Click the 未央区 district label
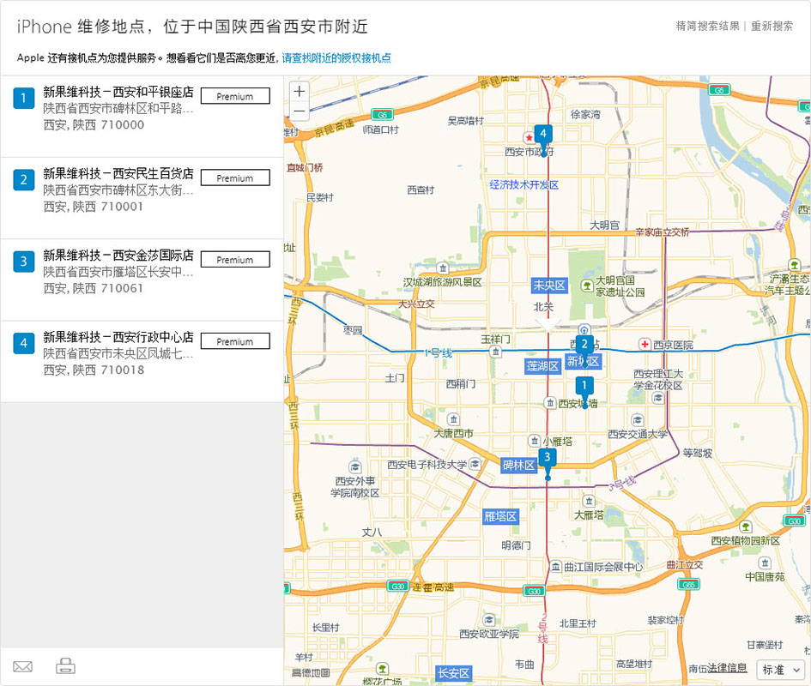Image resolution: width=811 pixels, height=686 pixels. [x=549, y=286]
